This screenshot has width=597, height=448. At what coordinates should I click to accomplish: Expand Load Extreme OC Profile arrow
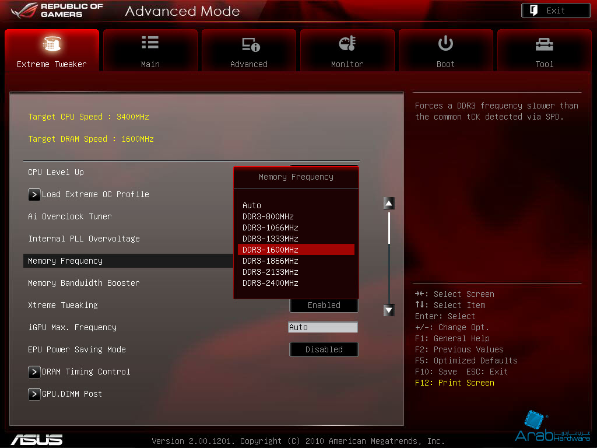click(34, 195)
